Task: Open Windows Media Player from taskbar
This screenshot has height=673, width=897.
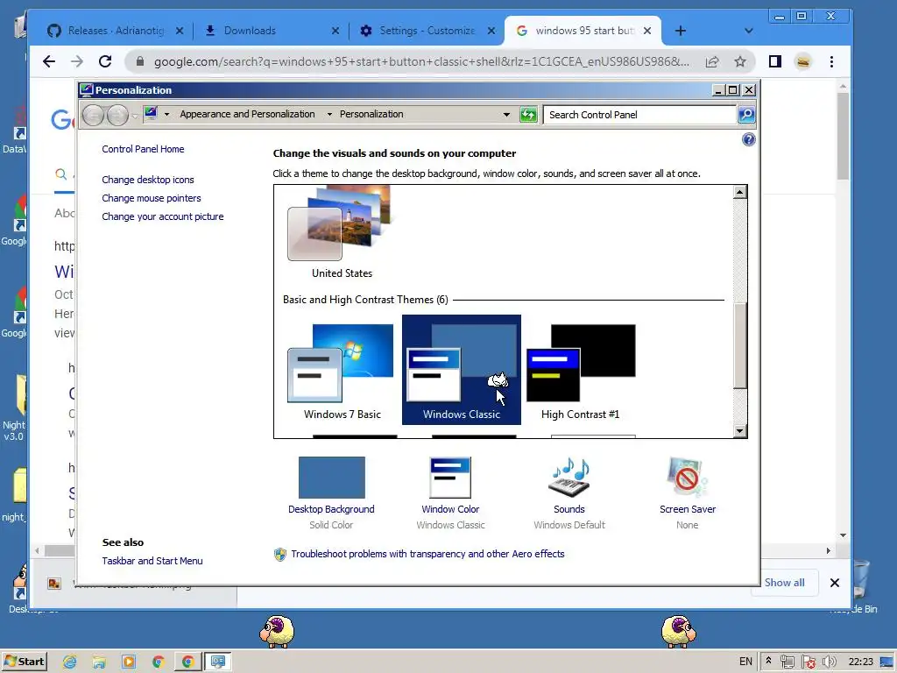Action: (x=129, y=662)
